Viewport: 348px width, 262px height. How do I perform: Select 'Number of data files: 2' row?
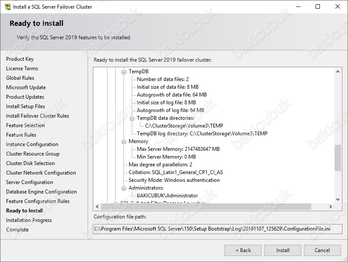pyautogui.click(x=163, y=79)
